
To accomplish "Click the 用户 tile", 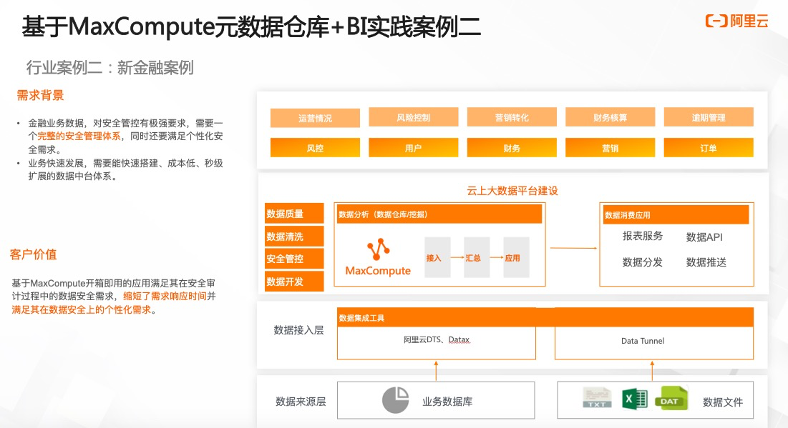I will [414, 148].
